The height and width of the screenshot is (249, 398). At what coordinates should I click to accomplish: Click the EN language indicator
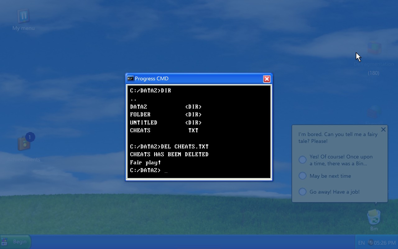361,243
